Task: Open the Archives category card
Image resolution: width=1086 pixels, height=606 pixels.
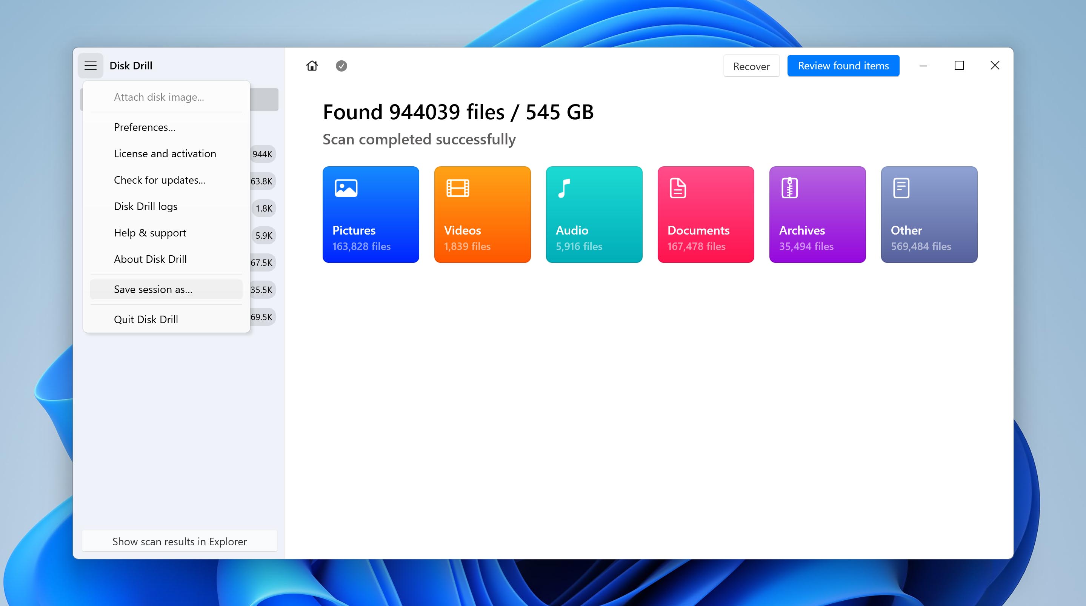Action: [817, 215]
